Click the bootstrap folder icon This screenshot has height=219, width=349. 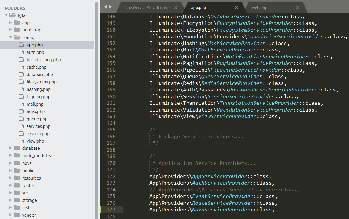pyautogui.click(x=17, y=30)
